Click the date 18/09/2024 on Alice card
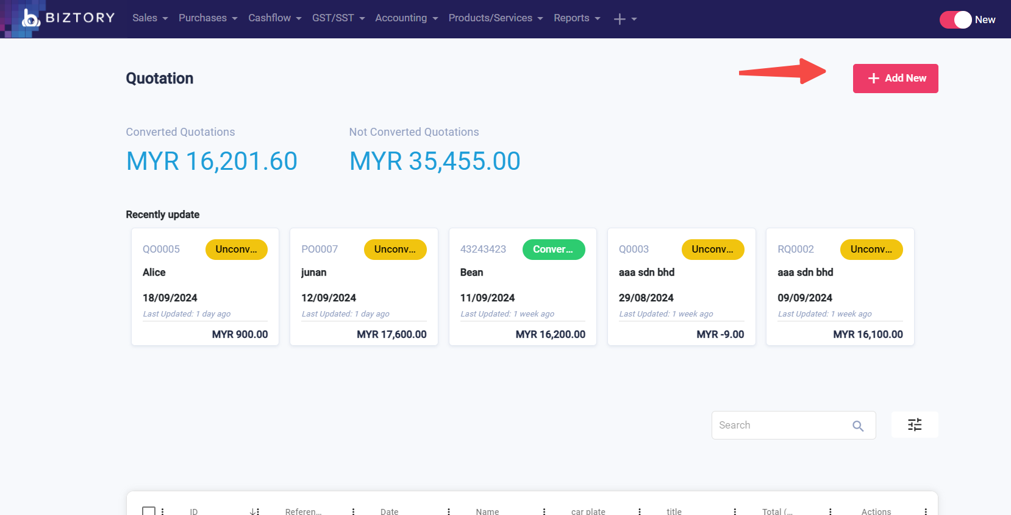Viewport: 1011px width, 515px height. [x=170, y=298]
